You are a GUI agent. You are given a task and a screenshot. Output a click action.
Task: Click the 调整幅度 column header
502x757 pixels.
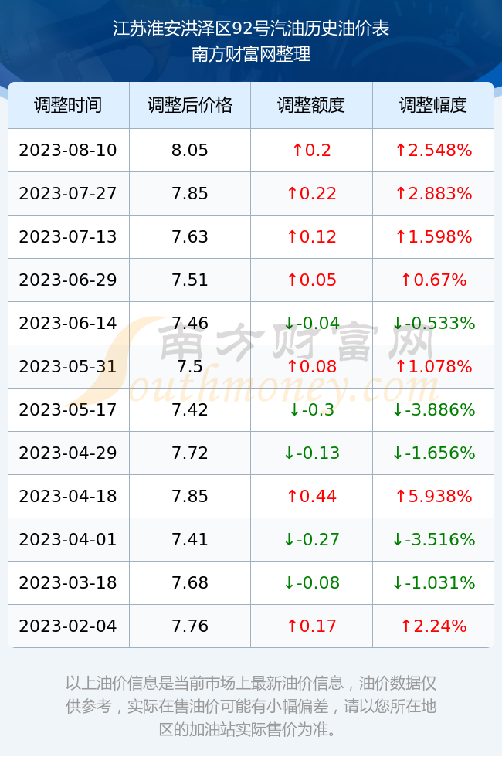pos(433,105)
